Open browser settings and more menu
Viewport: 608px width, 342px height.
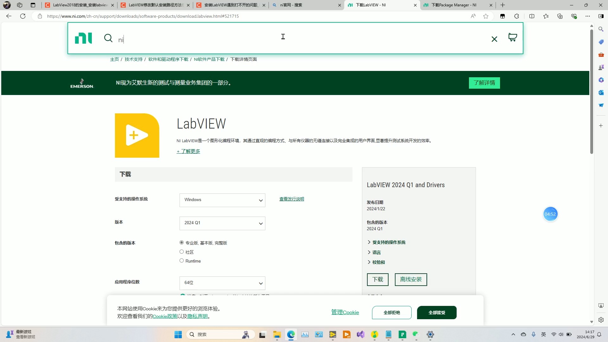(588, 16)
